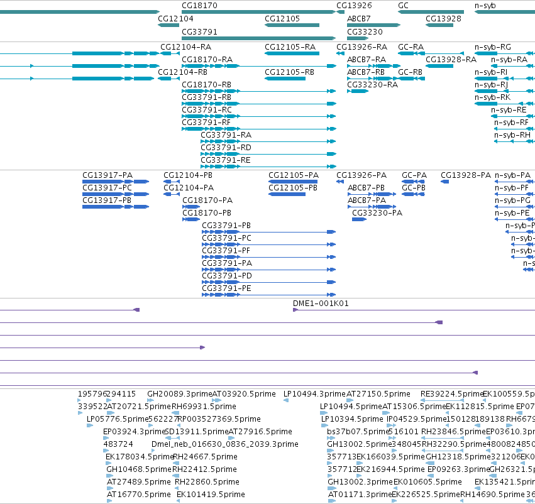Click the EK010605.5prime EST label
The image size is (535, 504).
pyautogui.click(x=427, y=482)
